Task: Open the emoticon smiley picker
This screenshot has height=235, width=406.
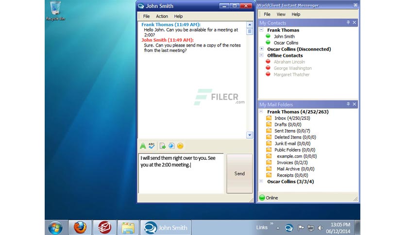Action: 180,146
